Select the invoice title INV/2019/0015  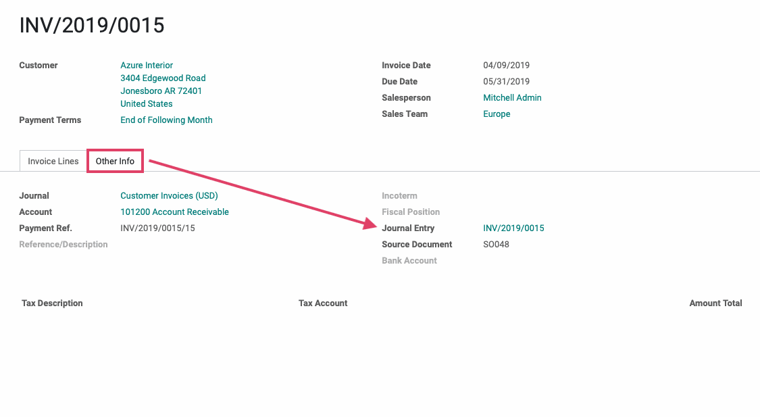pos(92,25)
